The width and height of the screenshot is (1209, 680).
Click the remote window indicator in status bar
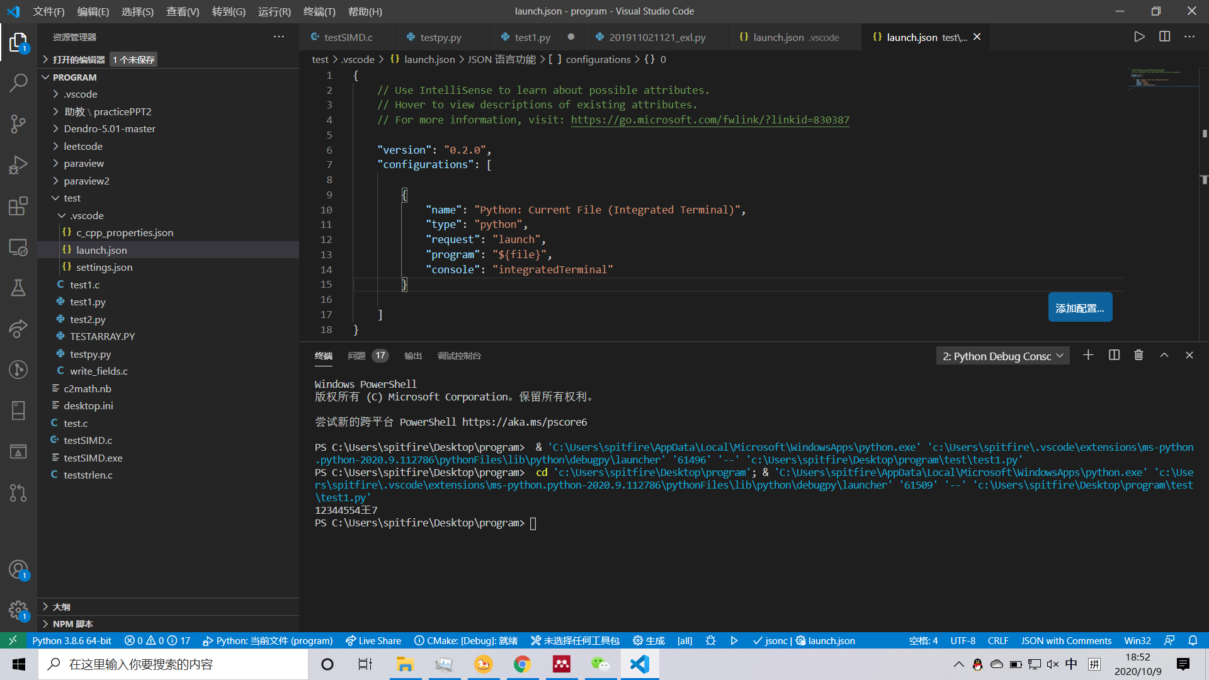[x=13, y=640]
